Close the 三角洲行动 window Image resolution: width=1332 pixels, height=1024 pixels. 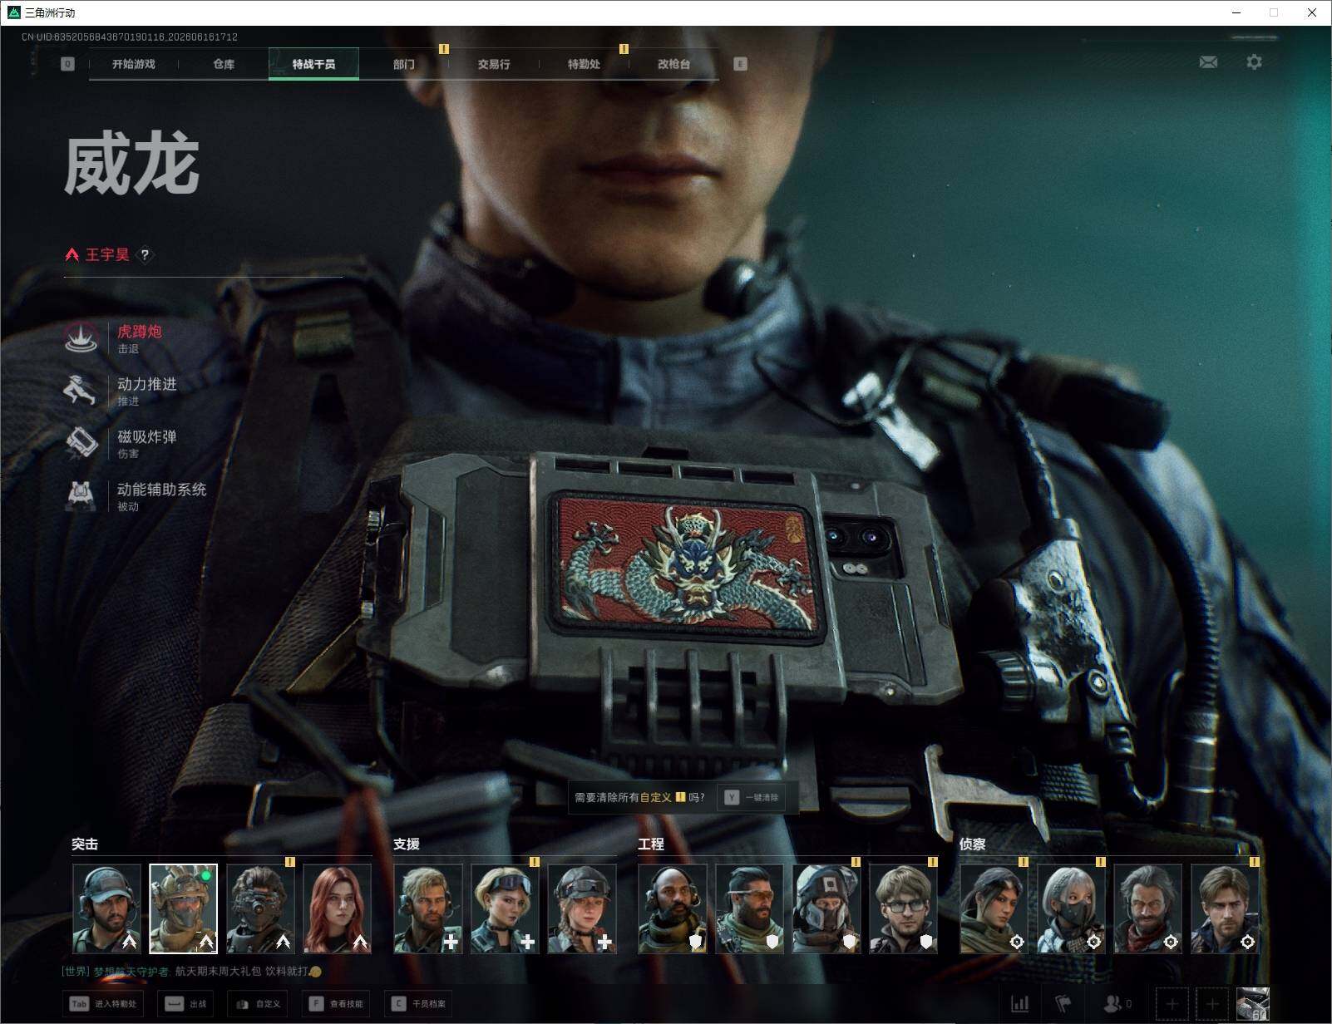pyautogui.click(x=1312, y=12)
